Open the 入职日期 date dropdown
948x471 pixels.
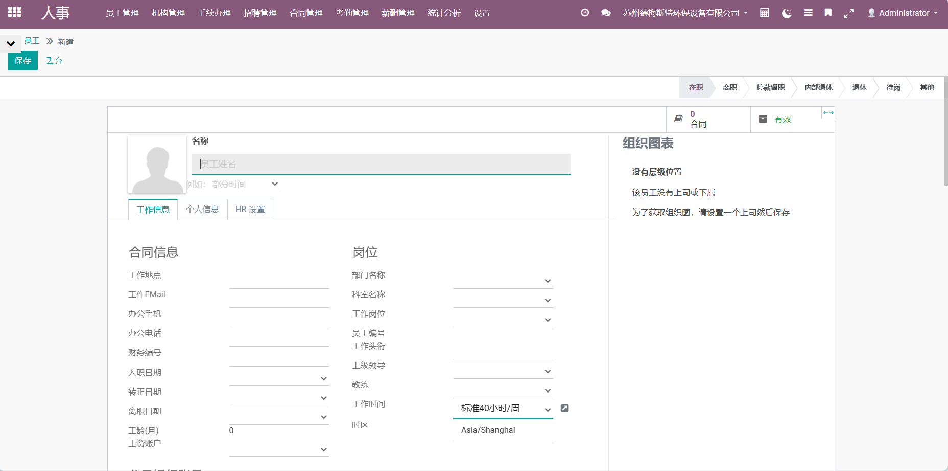point(279,378)
